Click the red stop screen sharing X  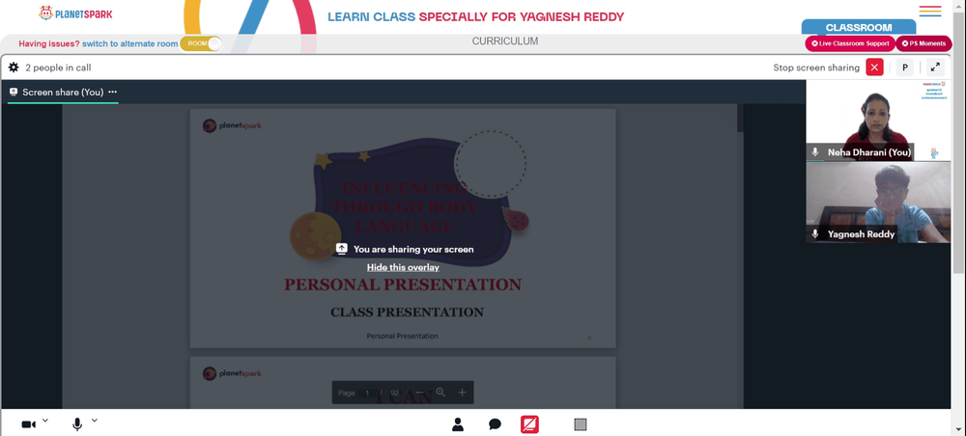click(874, 67)
